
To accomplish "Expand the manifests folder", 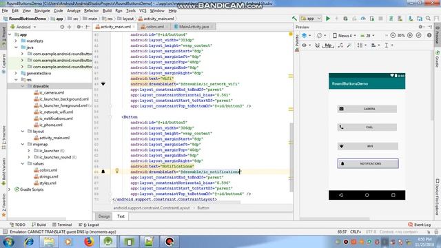I will point(16,41).
